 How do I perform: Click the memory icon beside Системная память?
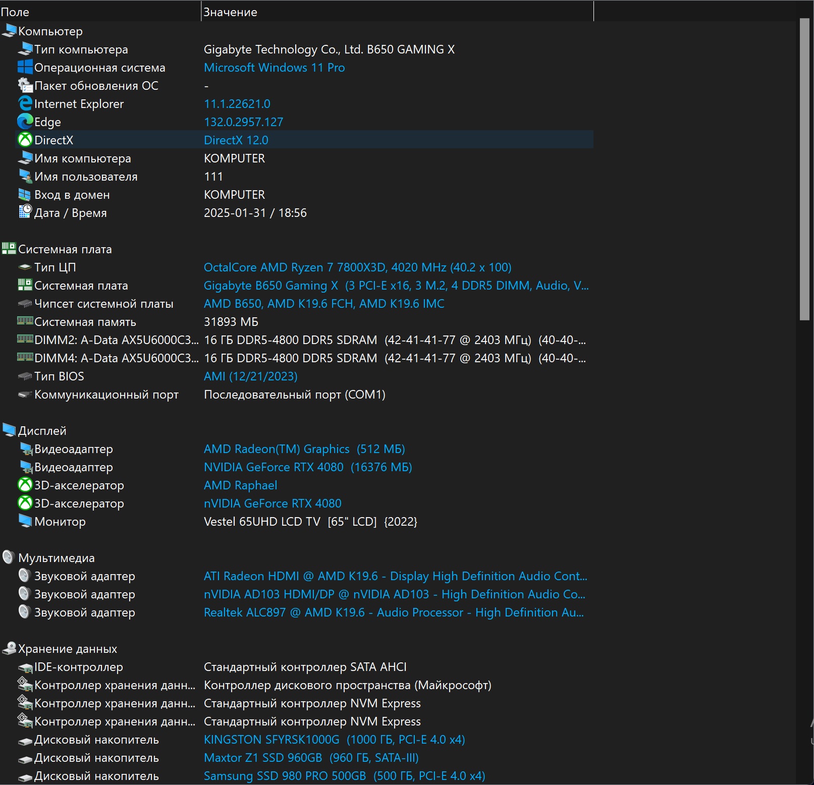click(25, 321)
